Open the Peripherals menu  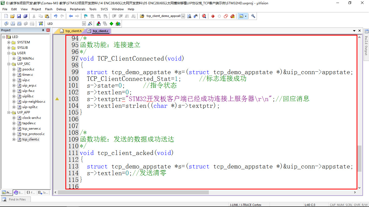pos(78,9)
